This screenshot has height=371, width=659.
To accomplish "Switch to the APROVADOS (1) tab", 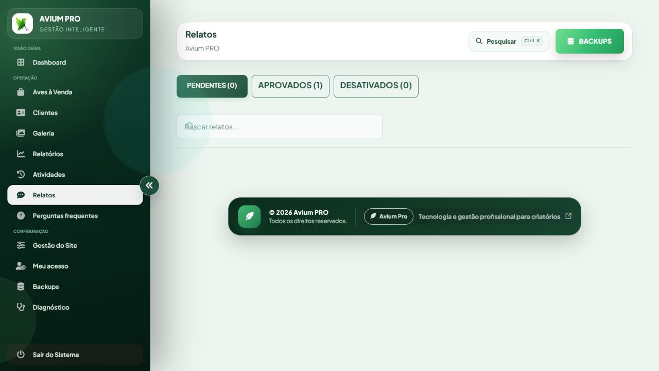I will tap(290, 86).
